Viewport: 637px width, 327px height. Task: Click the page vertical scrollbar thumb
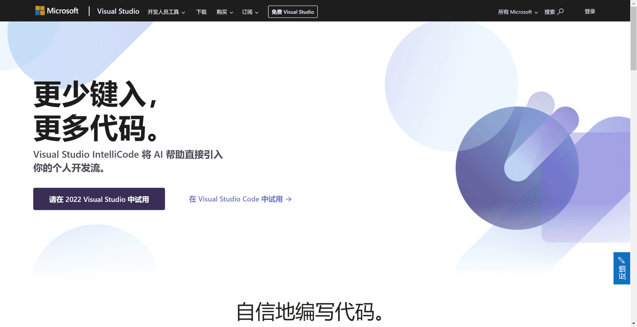click(634, 39)
